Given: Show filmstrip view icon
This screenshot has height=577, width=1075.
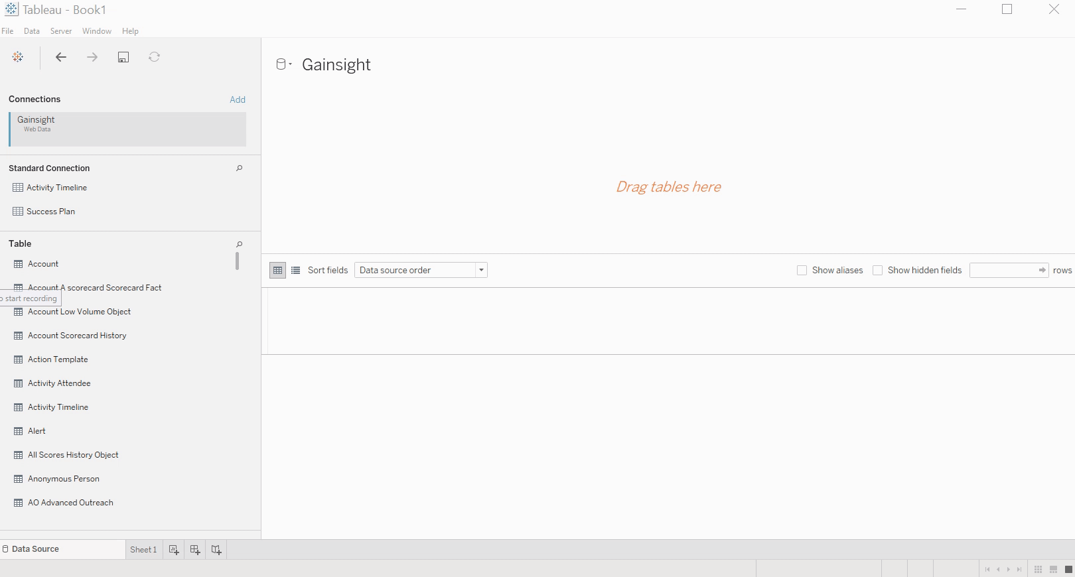Looking at the screenshot, I should tap(1053, 569).
